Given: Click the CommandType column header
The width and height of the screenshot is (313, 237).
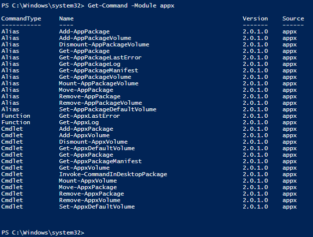Looking at the screenshot, I should [x=21, y=19].
